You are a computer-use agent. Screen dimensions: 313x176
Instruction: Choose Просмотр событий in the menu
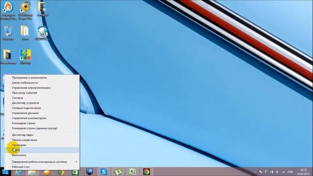42,93
